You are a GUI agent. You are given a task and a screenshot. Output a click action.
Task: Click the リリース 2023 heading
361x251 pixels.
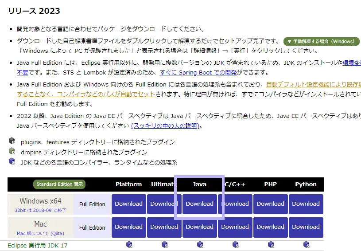click(x=34, y=11)
